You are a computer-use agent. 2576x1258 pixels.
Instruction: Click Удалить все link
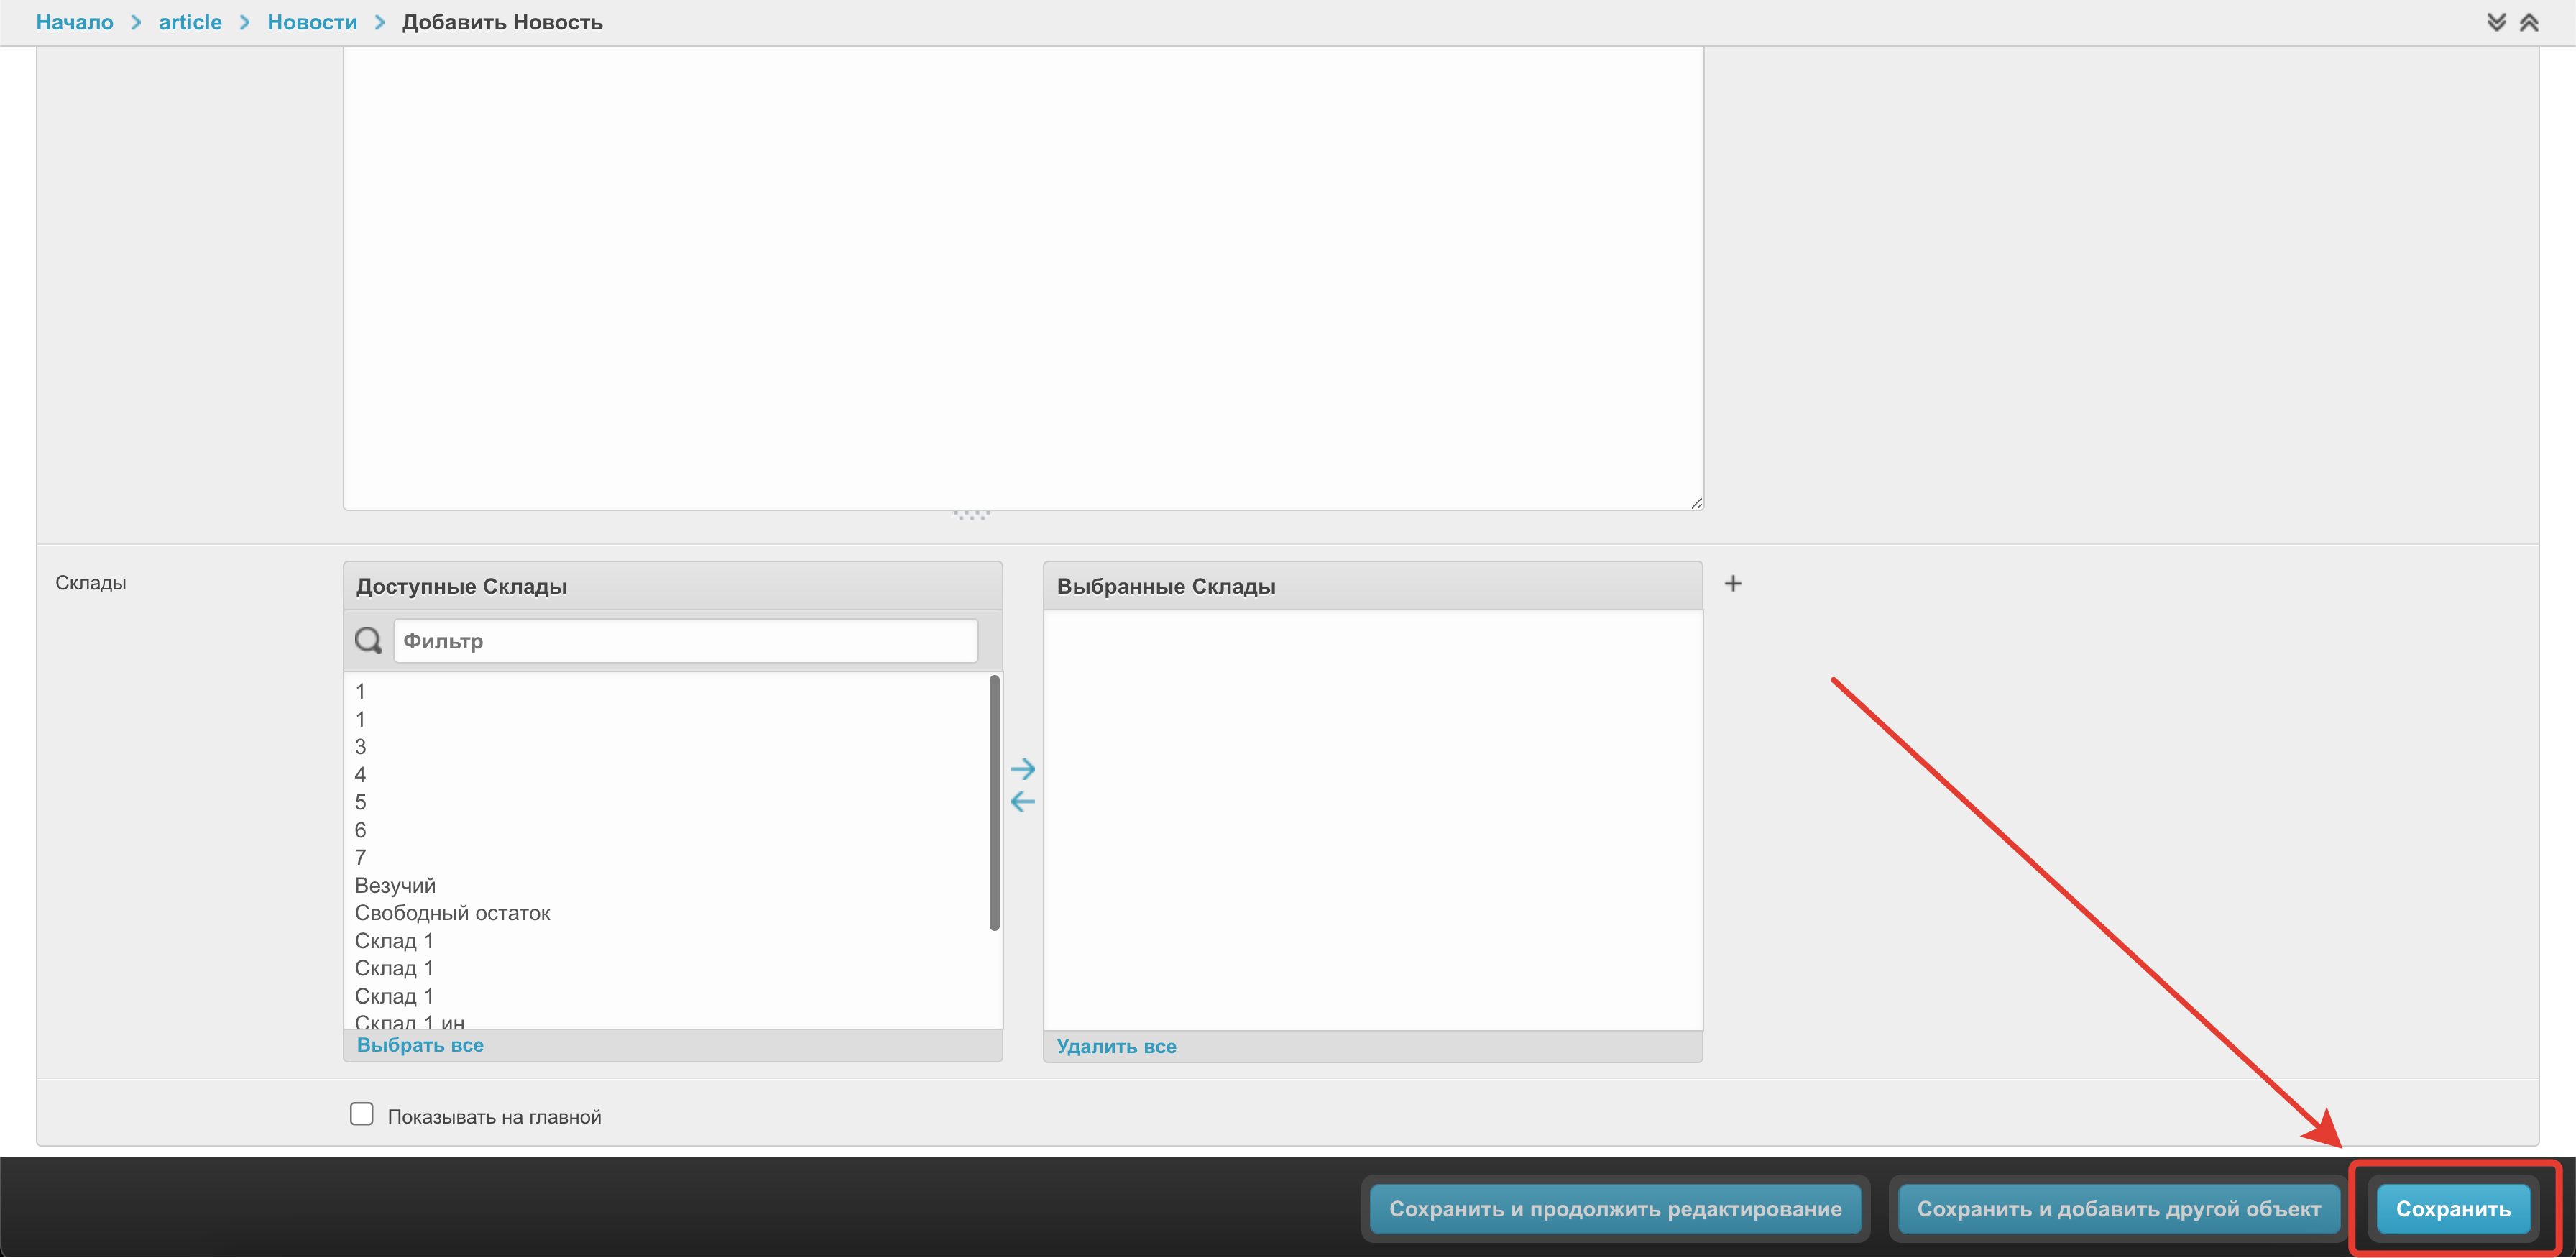click(1116, 1046)
